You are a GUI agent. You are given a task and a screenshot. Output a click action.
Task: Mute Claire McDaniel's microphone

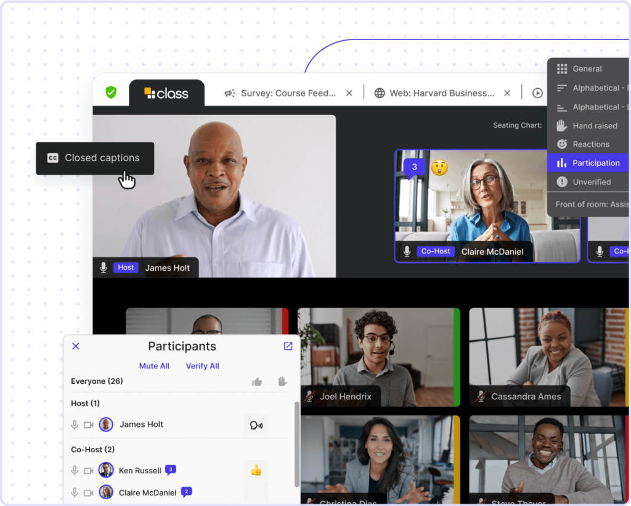coord(74,492)
